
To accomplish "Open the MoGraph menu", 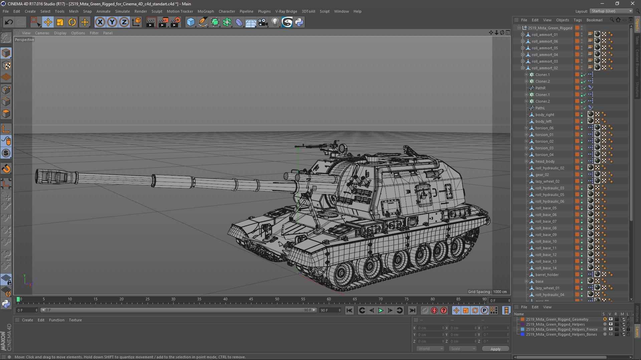I will (x=206, y=11).
